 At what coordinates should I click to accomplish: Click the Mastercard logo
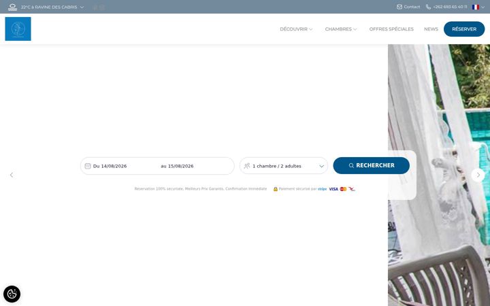pos(343,189)
